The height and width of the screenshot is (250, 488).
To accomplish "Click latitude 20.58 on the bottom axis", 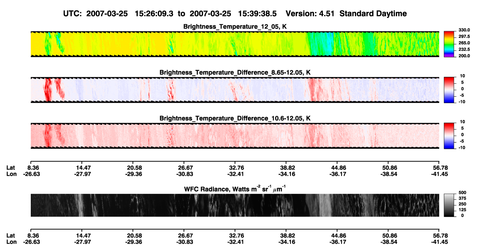I will click(x=134, y=236).
